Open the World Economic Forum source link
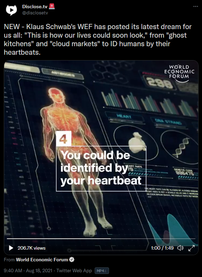Viewport: 202px width, 277px height. 42,260
